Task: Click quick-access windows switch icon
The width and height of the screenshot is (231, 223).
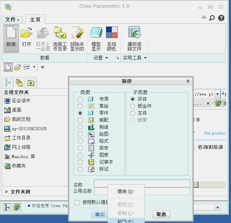Action: click(26, 67)
